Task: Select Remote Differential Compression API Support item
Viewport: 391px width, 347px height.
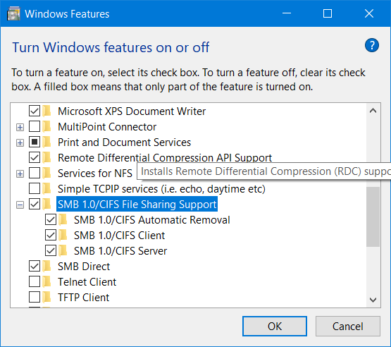Action: [165, 158]
